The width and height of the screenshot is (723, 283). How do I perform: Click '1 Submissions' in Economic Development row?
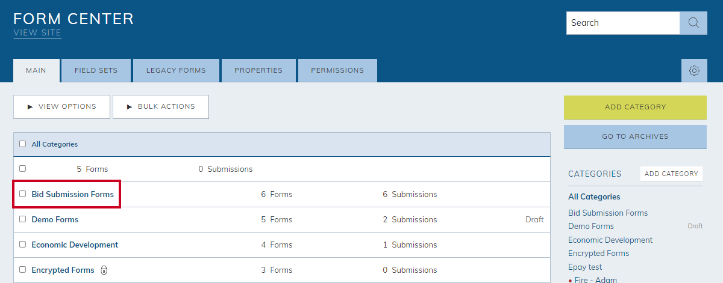point(410,245)
